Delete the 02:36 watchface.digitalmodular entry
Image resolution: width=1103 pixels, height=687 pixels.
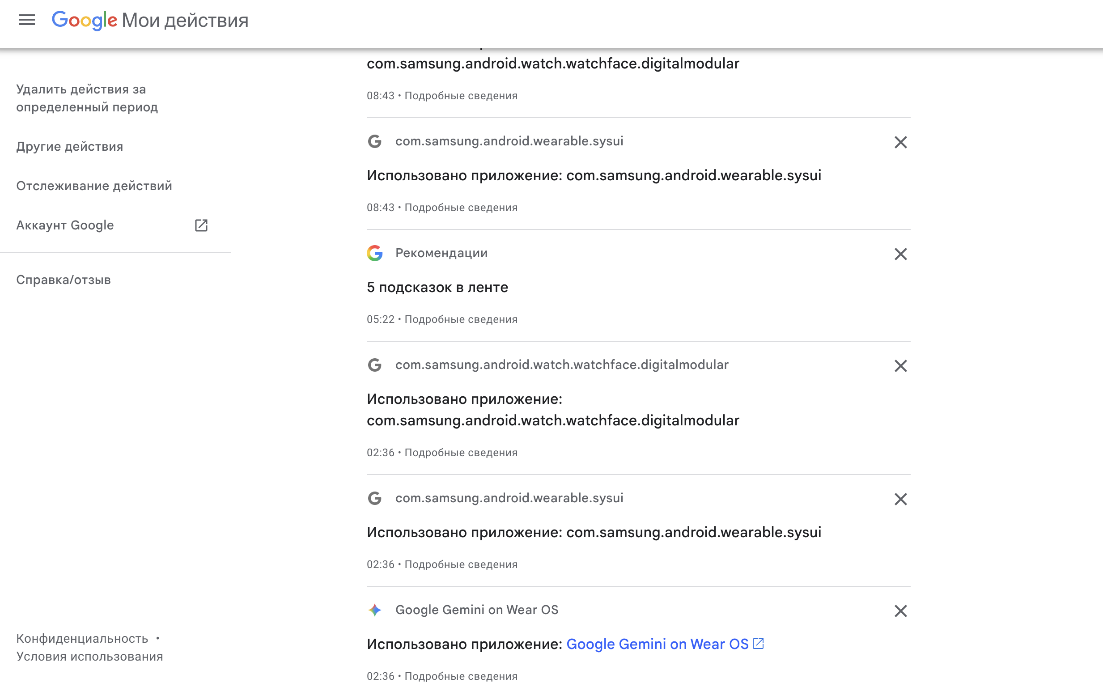900,366
